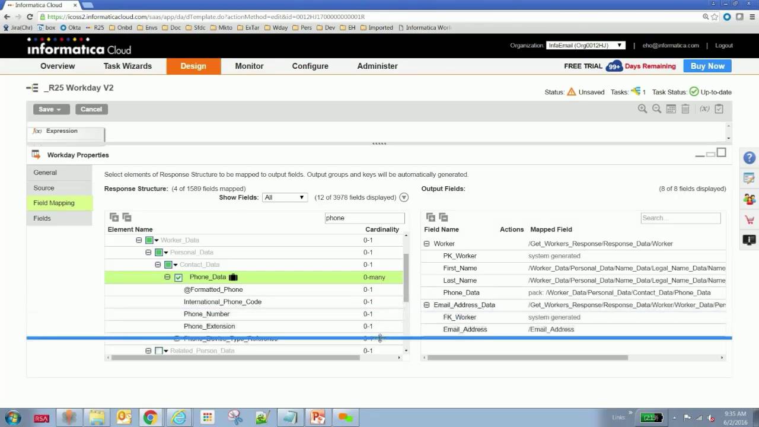This screenshot has height=427, width=759.
Task: Check the Related_Person_Data checkbox
Action: pos(158,351)
